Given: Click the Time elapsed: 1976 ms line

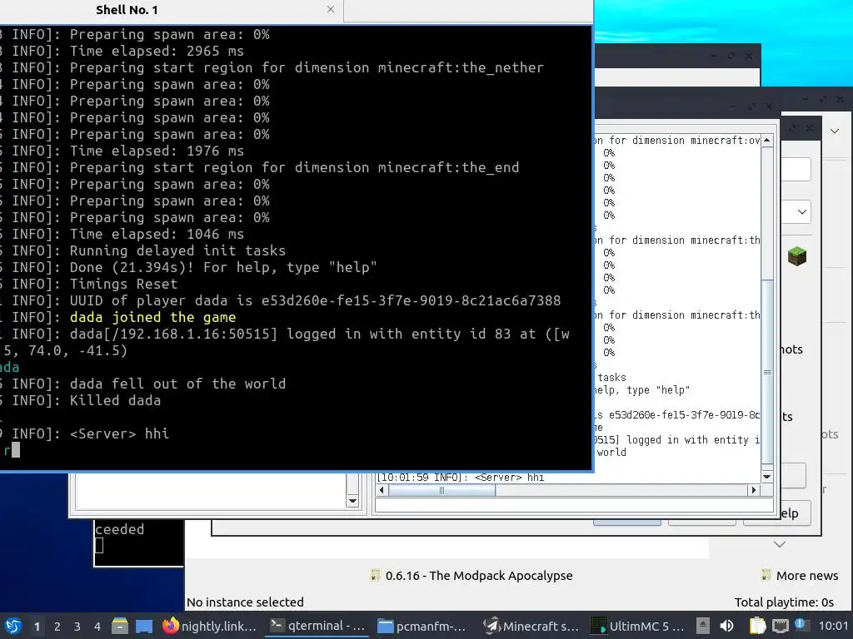Looking at the screenshot, I should point(157,151).
